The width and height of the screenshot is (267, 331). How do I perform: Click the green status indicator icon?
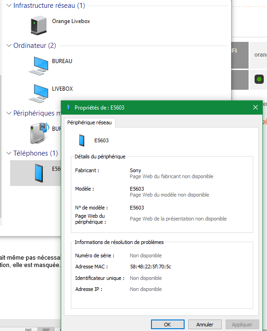[x=259, y=79]
